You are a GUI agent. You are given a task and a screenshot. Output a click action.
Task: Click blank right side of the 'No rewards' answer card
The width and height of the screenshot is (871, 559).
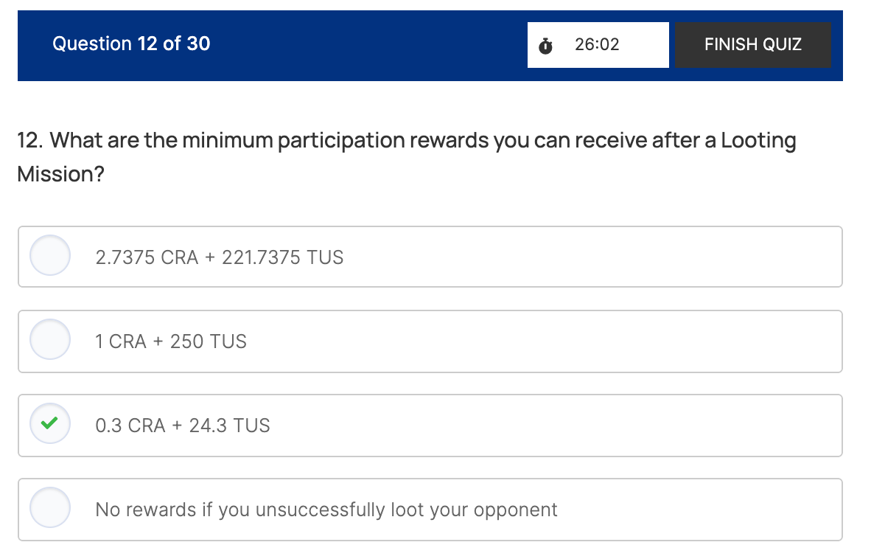coord(700,509)
